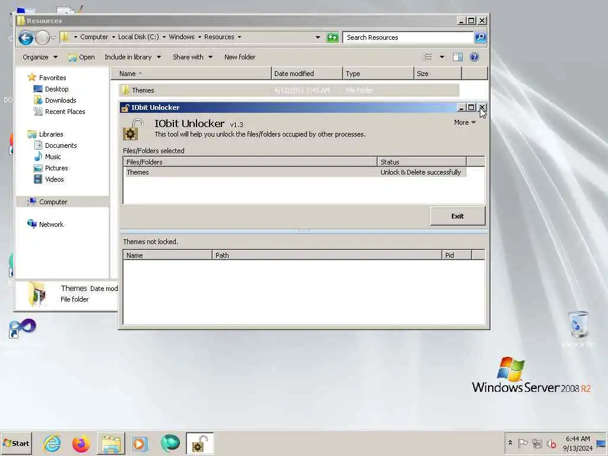608x456 pixels.
Task: Open the Organize menu
Action: [x=40, y=57]
